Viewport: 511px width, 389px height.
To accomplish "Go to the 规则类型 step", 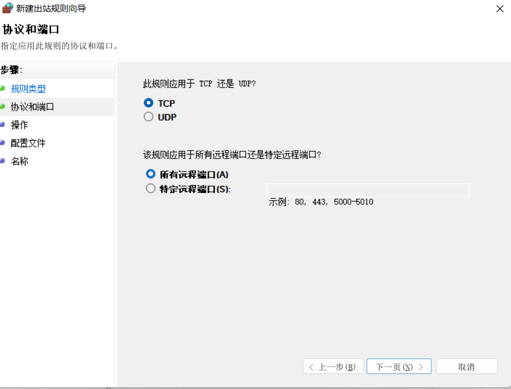I will tap(28, 89).
